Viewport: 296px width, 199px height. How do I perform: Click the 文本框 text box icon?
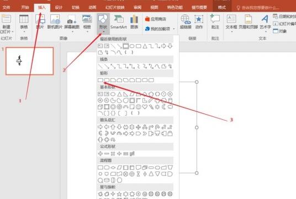[231, 22]
